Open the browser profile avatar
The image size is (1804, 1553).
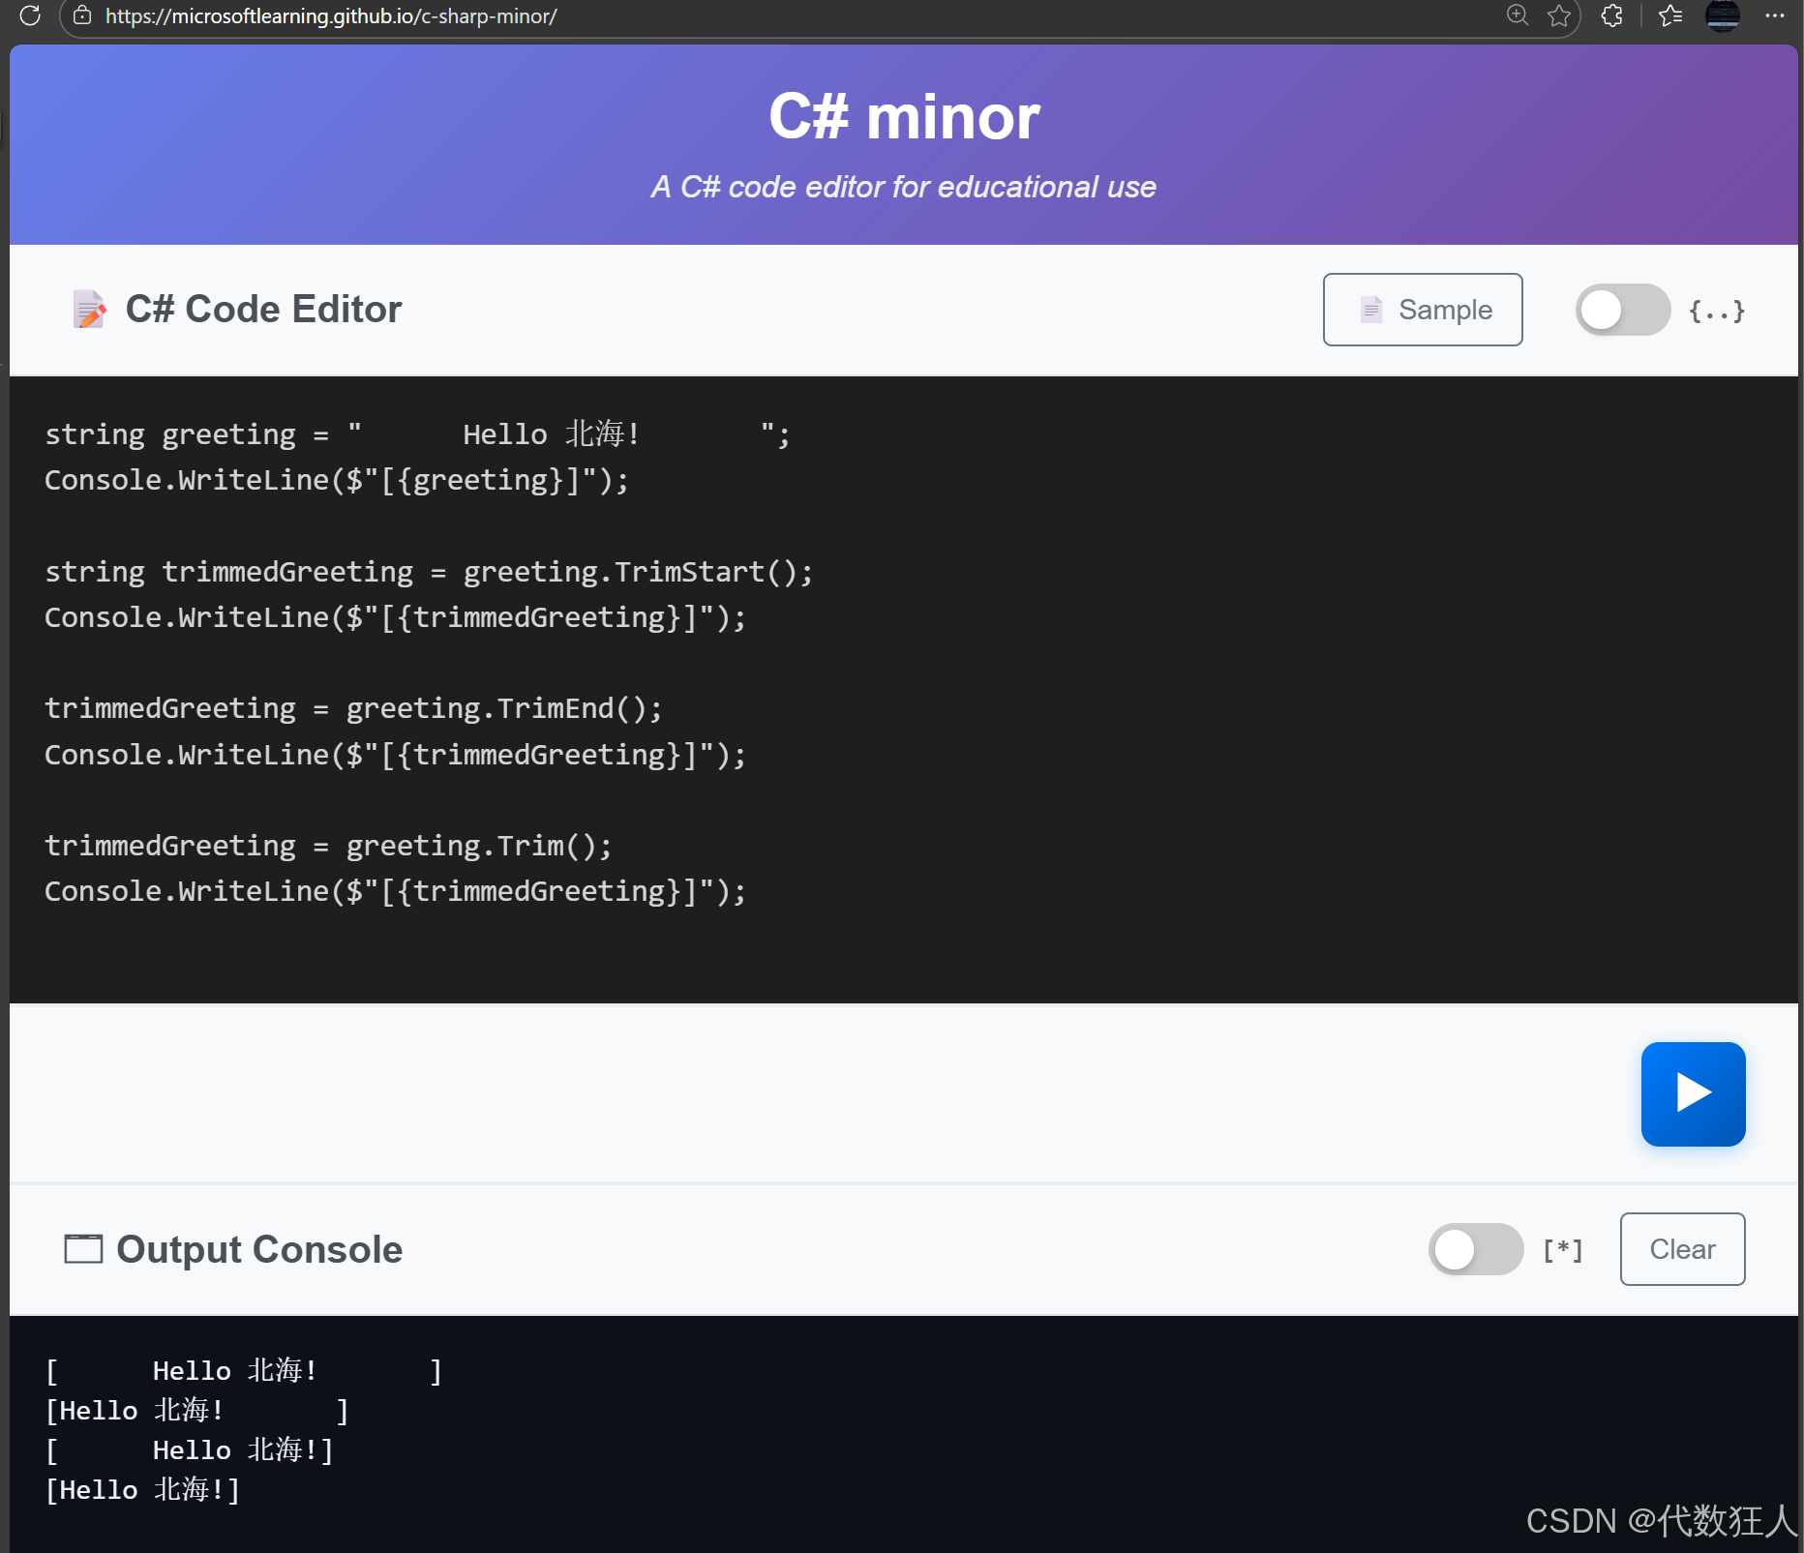click(x=1723, y=15)
